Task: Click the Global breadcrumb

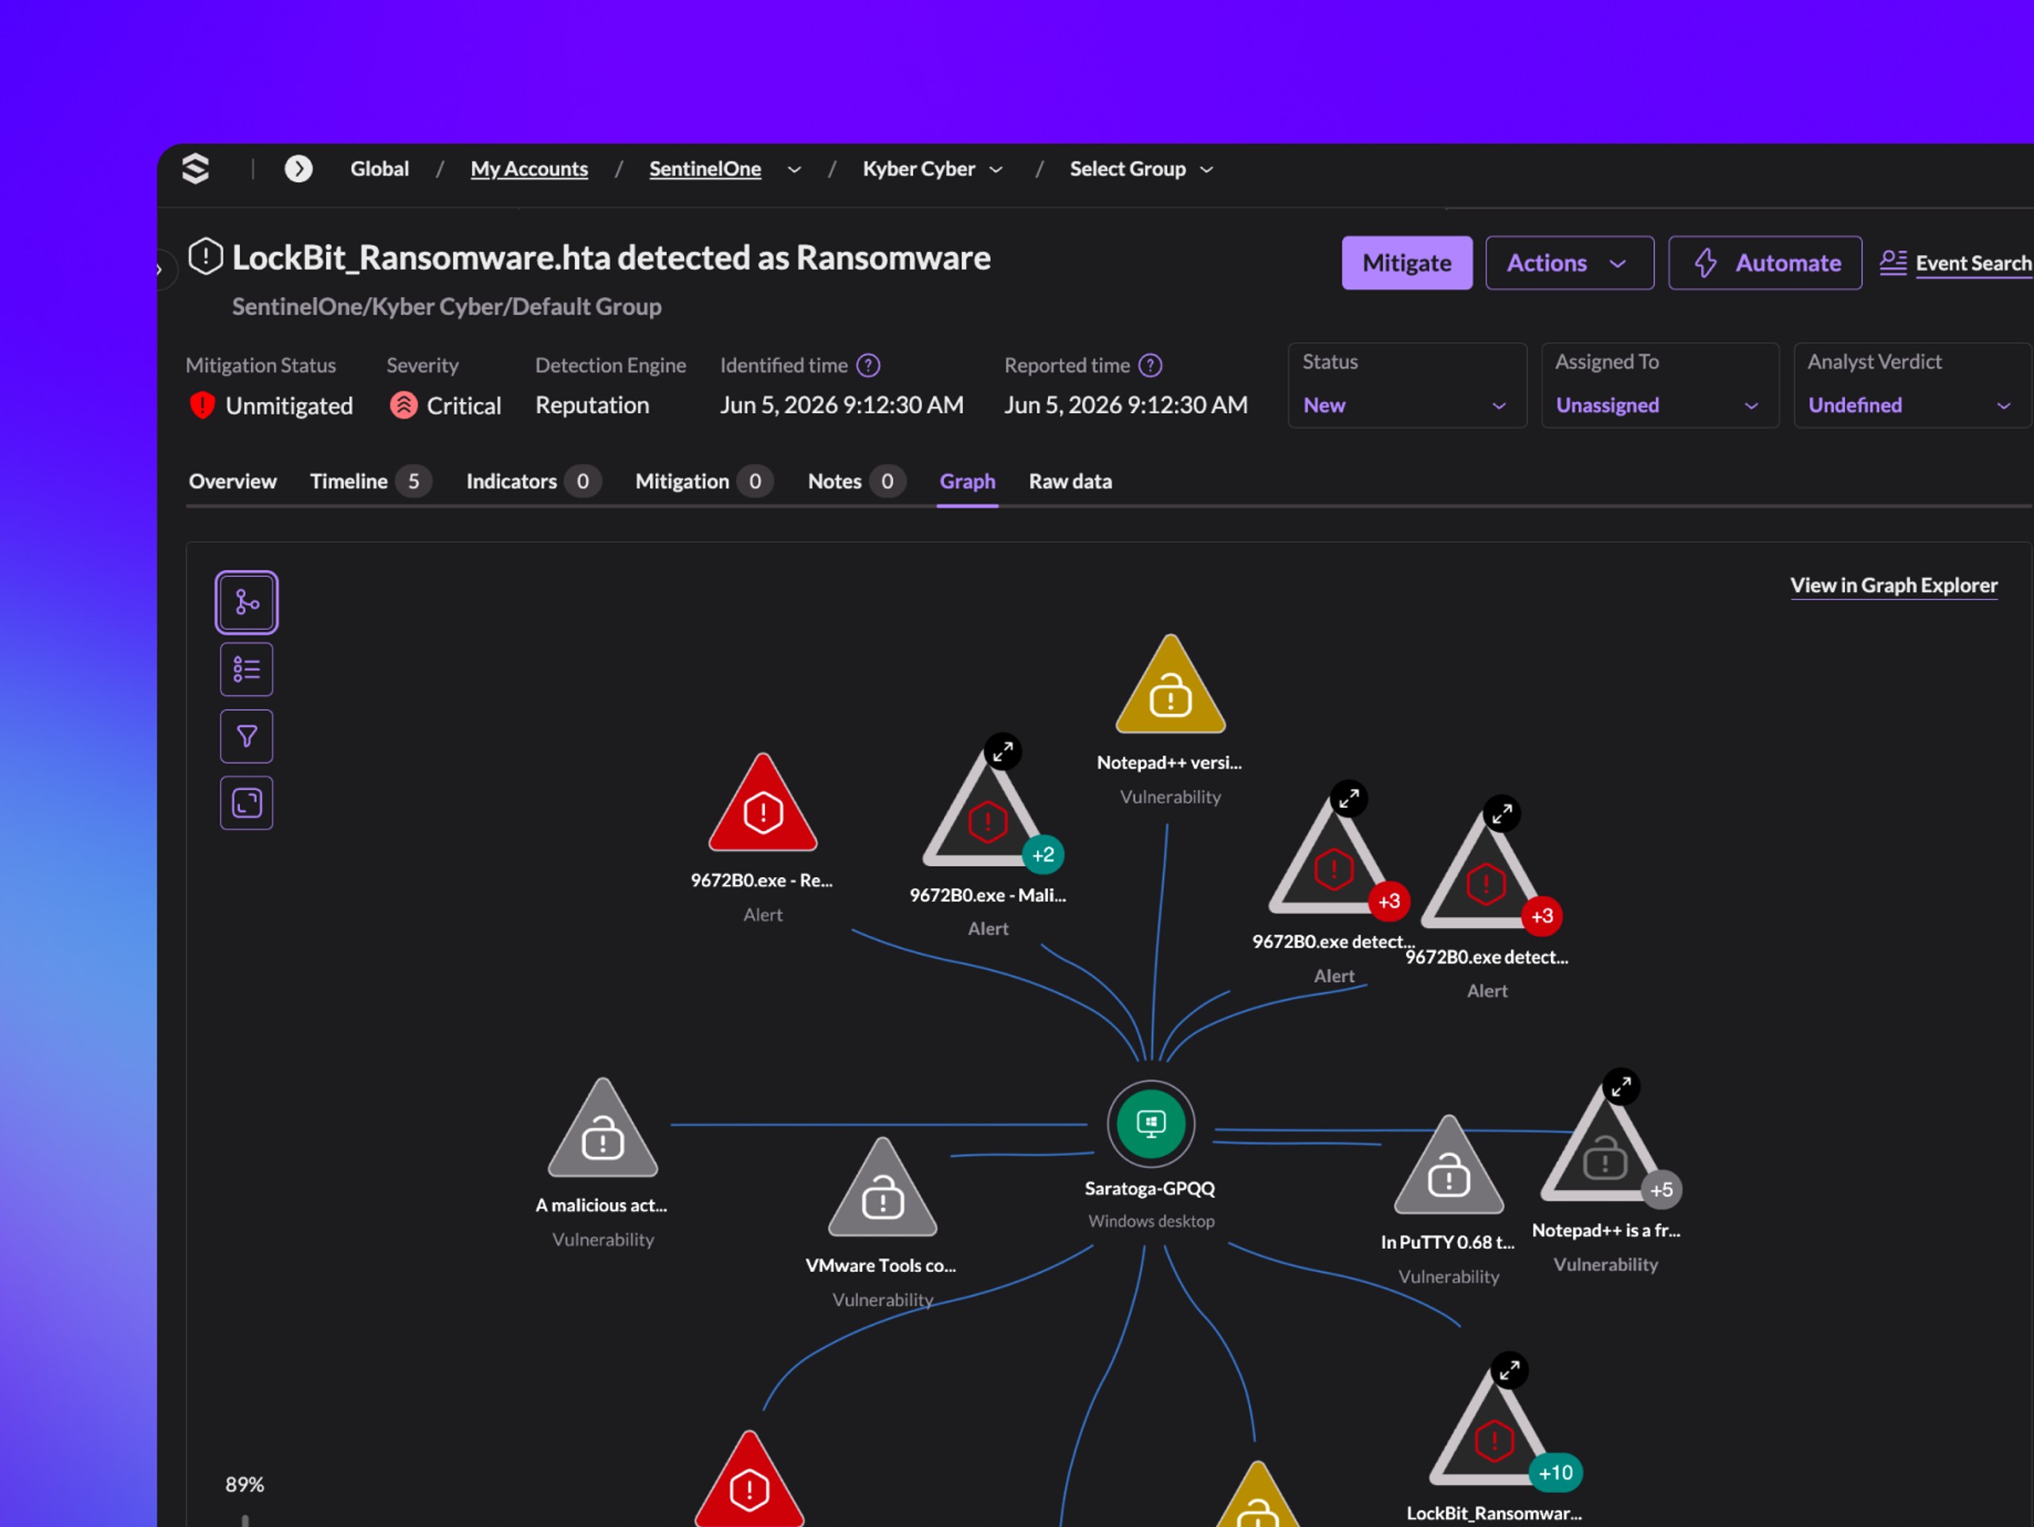Action: (380, 169)
